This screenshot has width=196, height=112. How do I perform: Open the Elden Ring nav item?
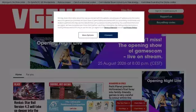point(126,10)
